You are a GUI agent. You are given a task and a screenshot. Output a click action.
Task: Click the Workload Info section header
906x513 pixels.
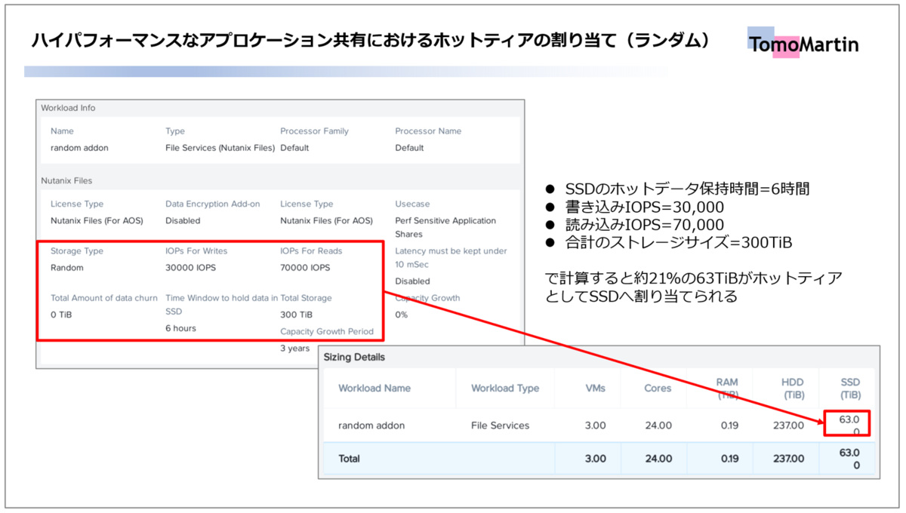click(68, 108)
